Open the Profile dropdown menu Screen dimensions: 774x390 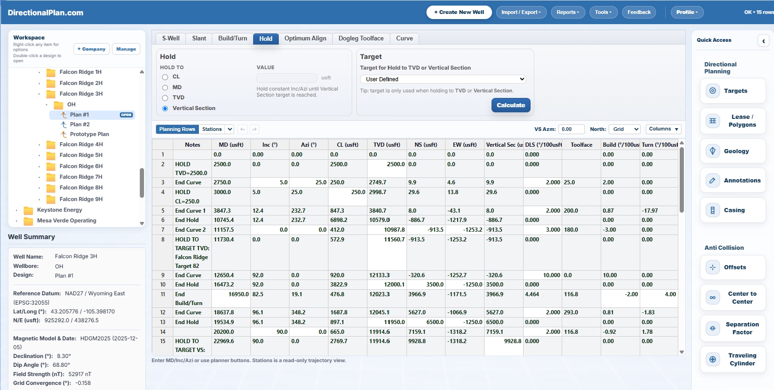tap(687, 12)
